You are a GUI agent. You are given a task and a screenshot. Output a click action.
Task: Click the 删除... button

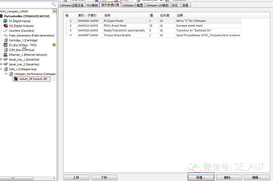(229, 177)
